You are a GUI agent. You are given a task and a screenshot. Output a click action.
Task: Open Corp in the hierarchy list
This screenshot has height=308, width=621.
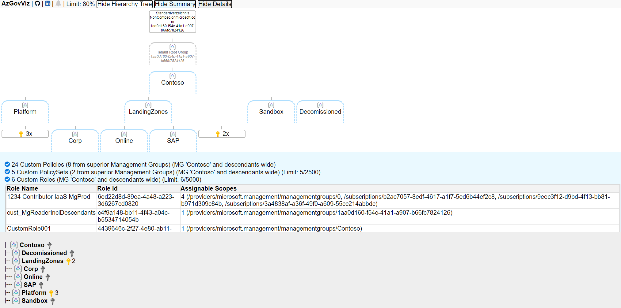(x=31, y=269)
